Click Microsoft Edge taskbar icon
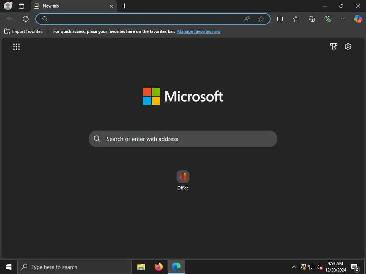This screenshot has height=274, width=366. 176,267
